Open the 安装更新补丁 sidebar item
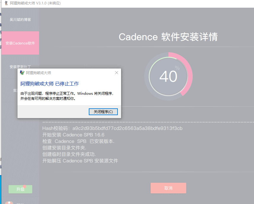The height and width of the screenshot is (204, 254). click(x=20, y=67)
